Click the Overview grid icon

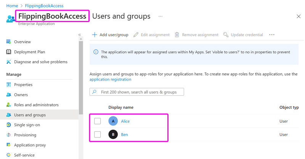8,41
